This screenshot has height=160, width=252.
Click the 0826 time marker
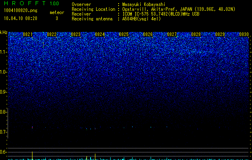tap(148, 34)
